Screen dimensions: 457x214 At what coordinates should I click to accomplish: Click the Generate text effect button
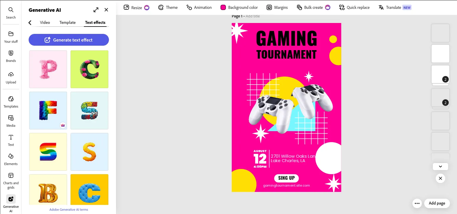click(x=69, y=40)
